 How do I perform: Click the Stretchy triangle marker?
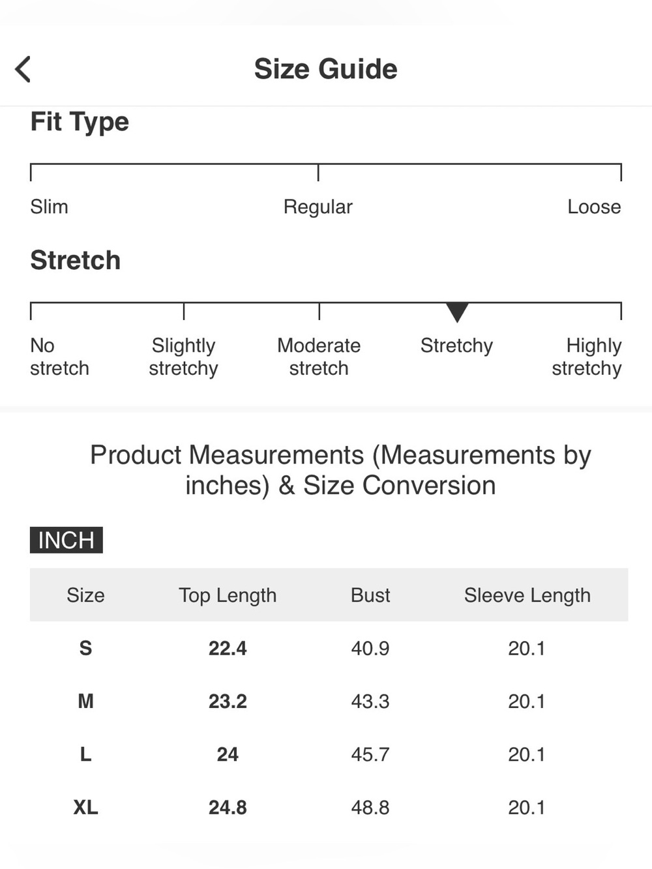click(x=457, y=312)
